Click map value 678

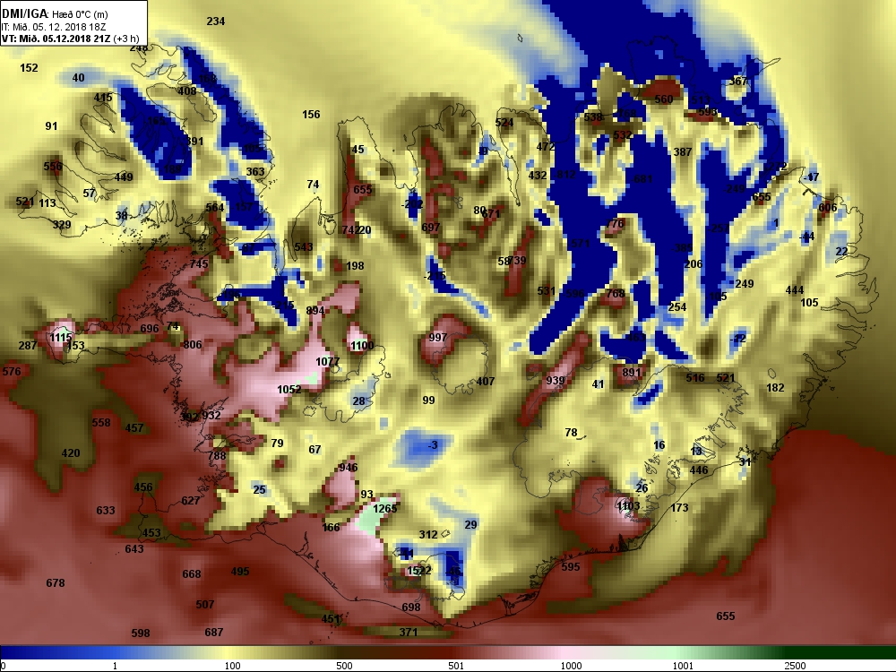tap(56, 583)
